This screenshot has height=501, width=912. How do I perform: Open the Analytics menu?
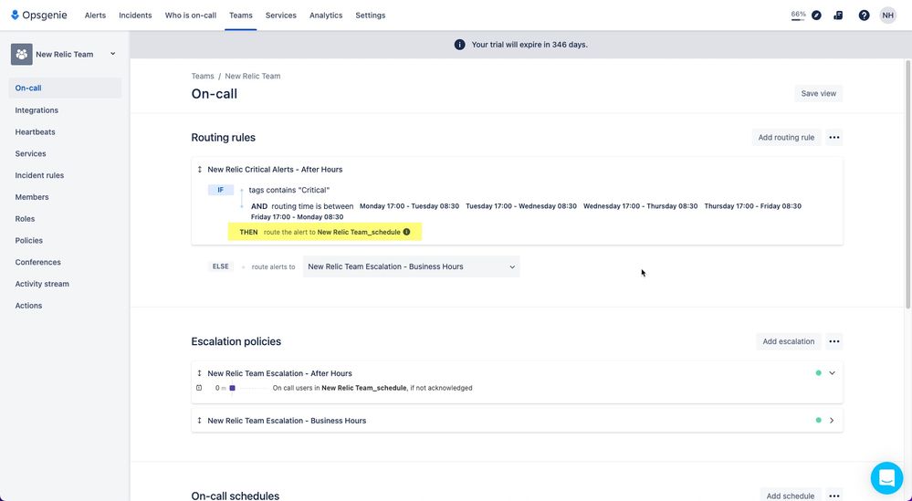(x=326, y=16)
